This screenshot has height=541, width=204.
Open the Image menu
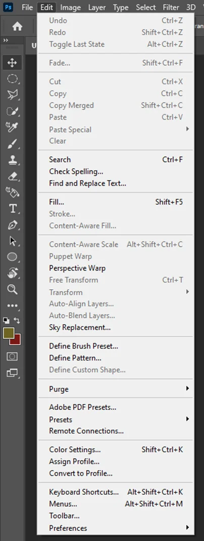point(71,7)
